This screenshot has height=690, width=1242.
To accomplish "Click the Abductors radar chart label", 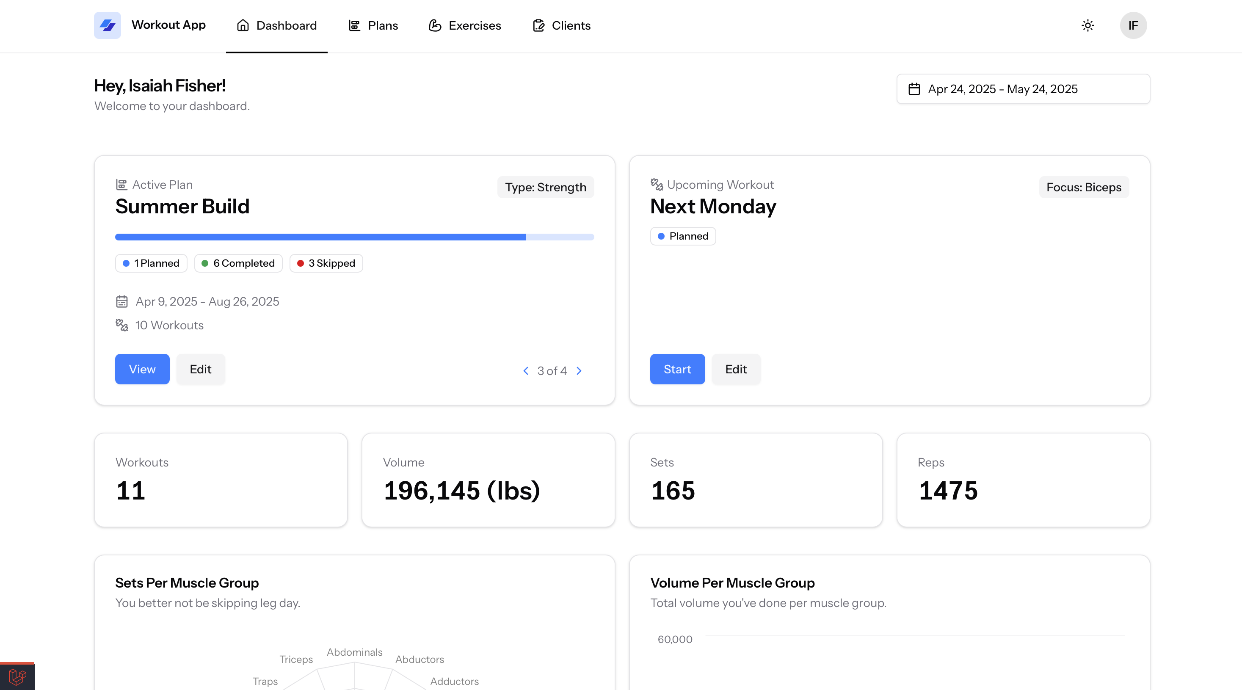I will point(420,659).
